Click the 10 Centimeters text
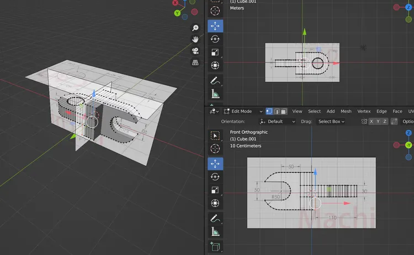Image resolution: width=414 pixels, height=255 pixels. pyautogui.click(x=246, y=146)
